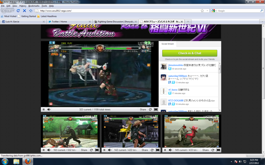Share the main video stream

click(143, 110)
